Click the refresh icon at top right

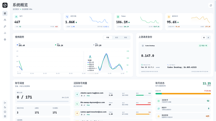pyautogui.click(x=211, y=5)
